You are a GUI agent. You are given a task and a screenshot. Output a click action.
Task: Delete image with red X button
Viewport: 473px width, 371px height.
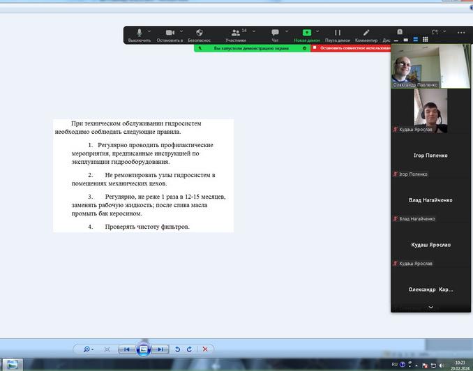[x=205, y=349]
